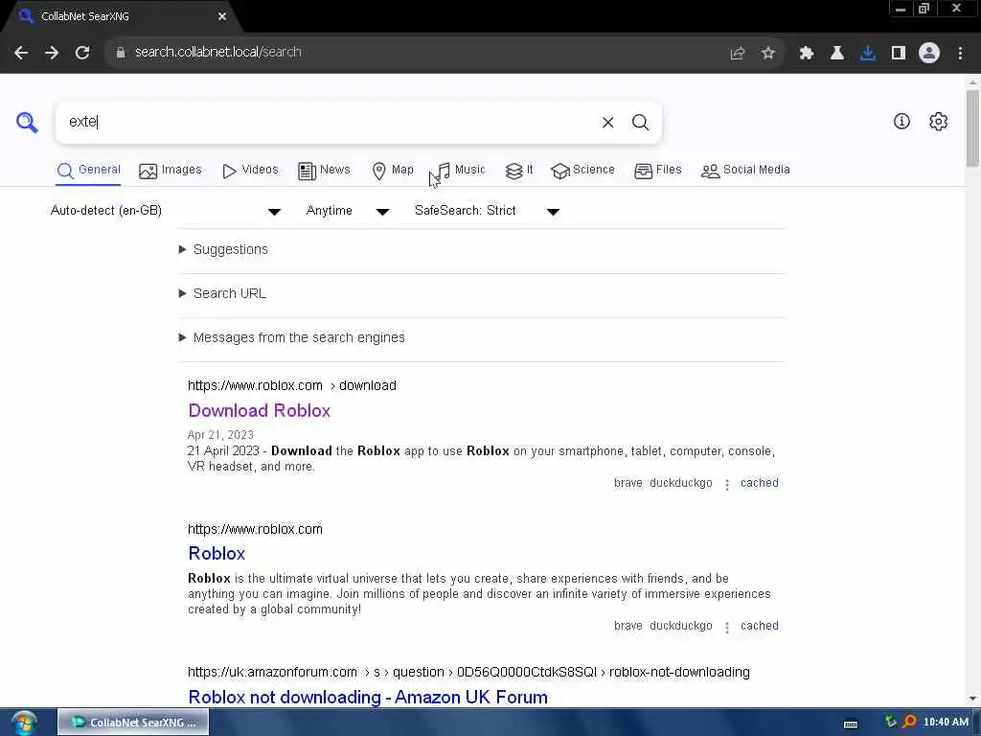This screenshot has height=736, width=981.
Task: Click 'Apr 21, 2023' result date
Action: coord(220,435)
